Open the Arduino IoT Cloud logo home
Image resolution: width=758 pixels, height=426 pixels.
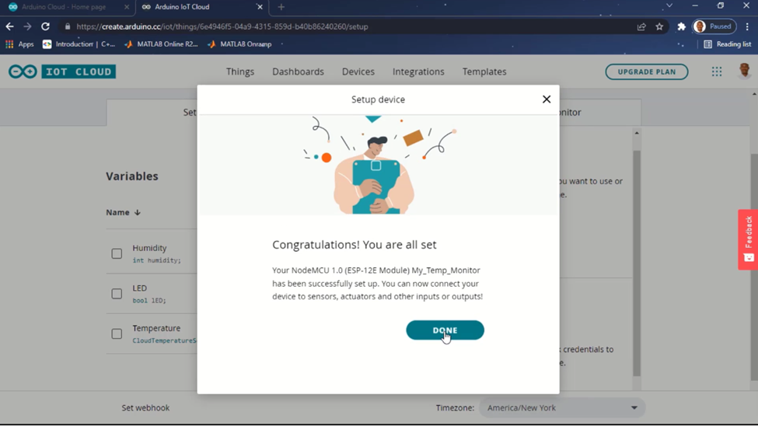[x=62, y=72]
